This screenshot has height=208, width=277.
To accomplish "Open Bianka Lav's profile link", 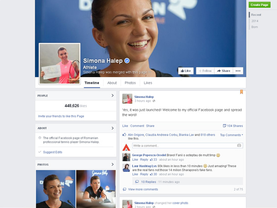I will coord(186,135).
